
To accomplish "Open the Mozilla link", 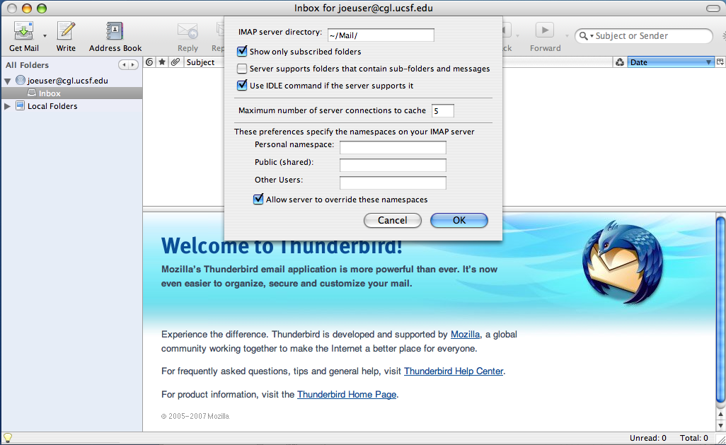I will point(465,335).
